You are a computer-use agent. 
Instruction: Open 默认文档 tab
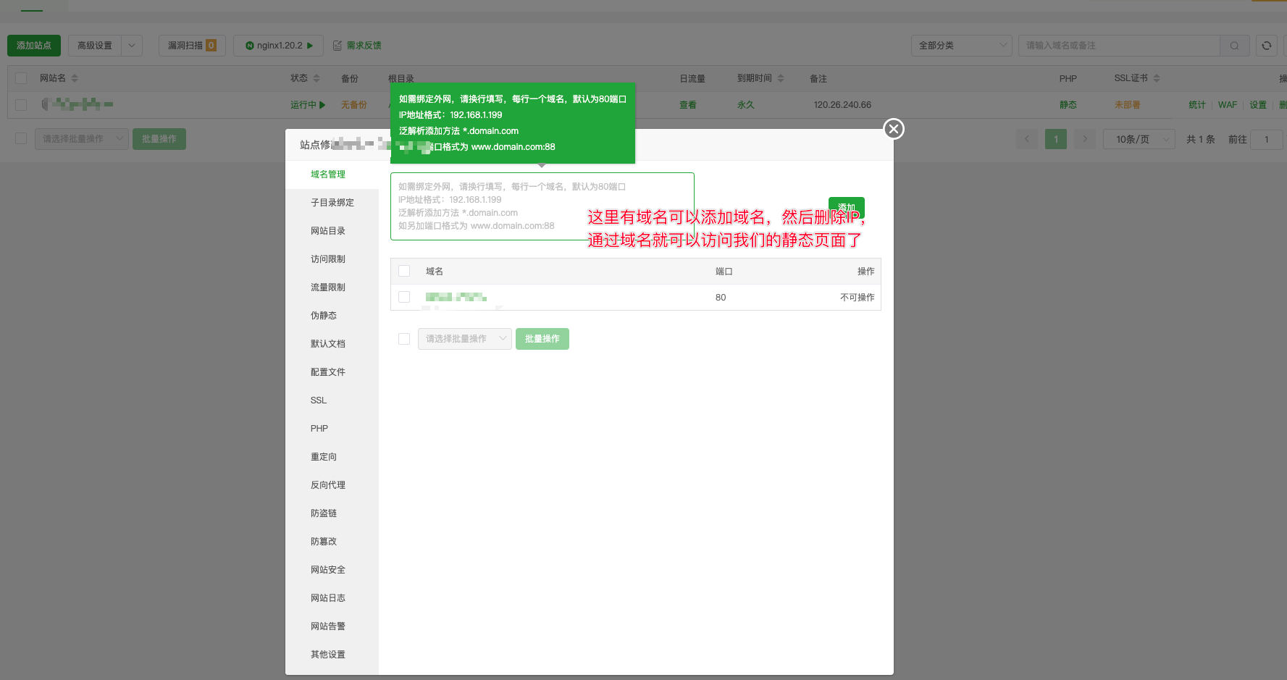pos(332,344)
